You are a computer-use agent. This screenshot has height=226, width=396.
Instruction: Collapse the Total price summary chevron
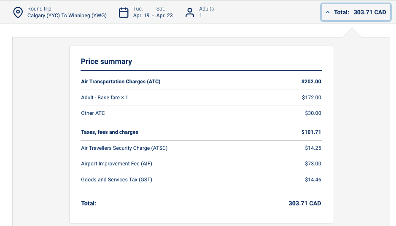coord(328,12)
